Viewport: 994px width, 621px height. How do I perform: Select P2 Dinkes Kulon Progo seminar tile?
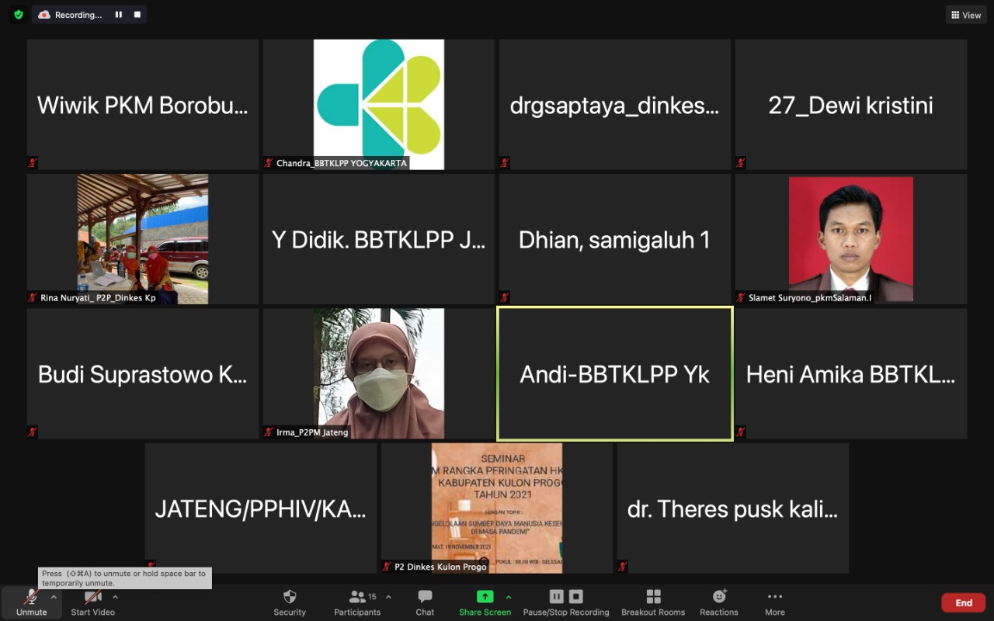click(x=497, y=508)
